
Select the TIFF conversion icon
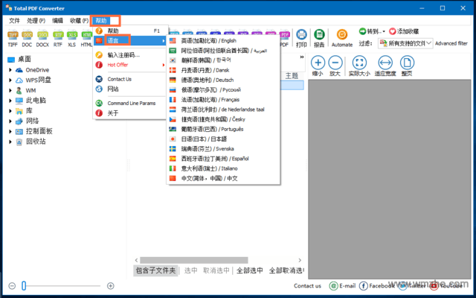(x=13, y=39)
